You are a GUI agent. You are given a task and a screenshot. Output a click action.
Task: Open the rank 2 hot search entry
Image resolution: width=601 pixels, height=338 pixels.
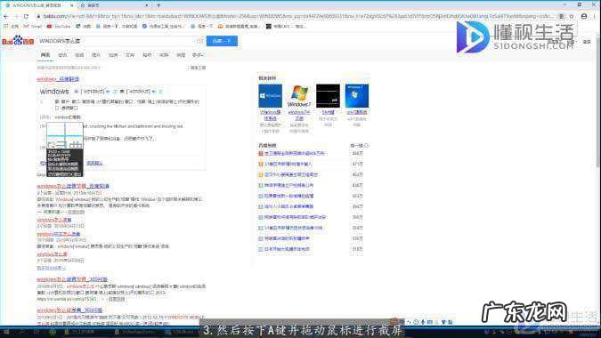[288, 165]
